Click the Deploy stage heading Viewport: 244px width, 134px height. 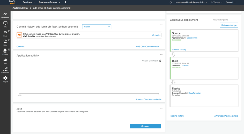tap(176, 88)
